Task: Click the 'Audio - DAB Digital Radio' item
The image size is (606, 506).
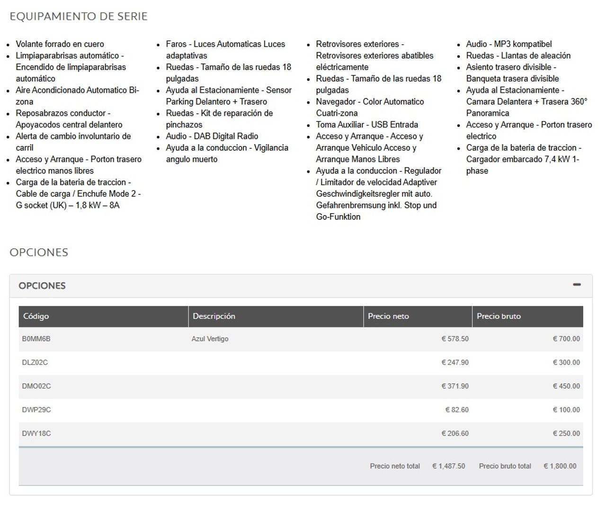Action: click(x=212, y=136)
